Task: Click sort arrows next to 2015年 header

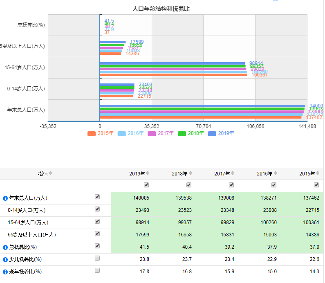Action: click(x=318, y=174)
